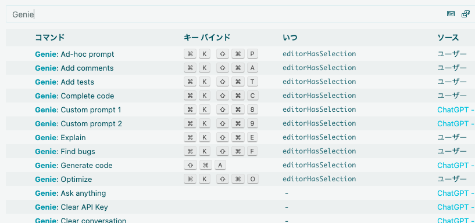475x223 pixels.
Task: Click the Sort by Precedence icon
Action: point(466,14)
